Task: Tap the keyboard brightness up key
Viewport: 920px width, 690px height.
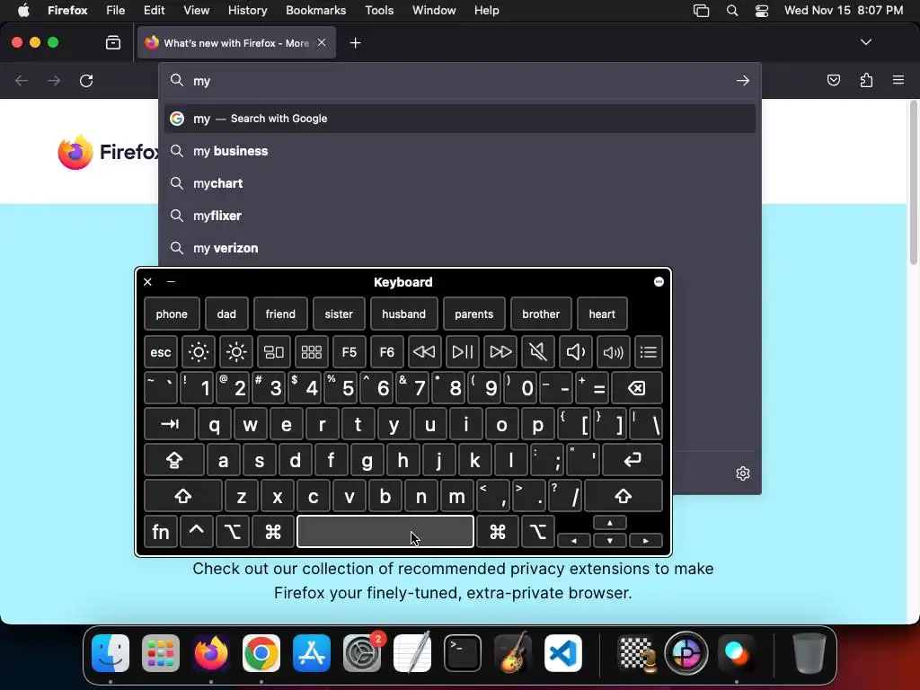Action: click(236, 352)
